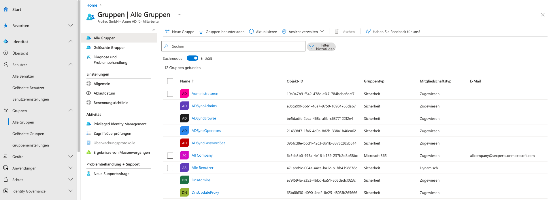Click the Geräte devices icon

tap(6, 156)
